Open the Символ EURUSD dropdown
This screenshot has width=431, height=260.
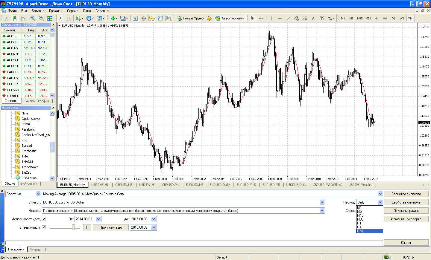click(322, 202)
